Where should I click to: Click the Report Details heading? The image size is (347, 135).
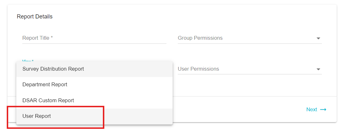35,17
